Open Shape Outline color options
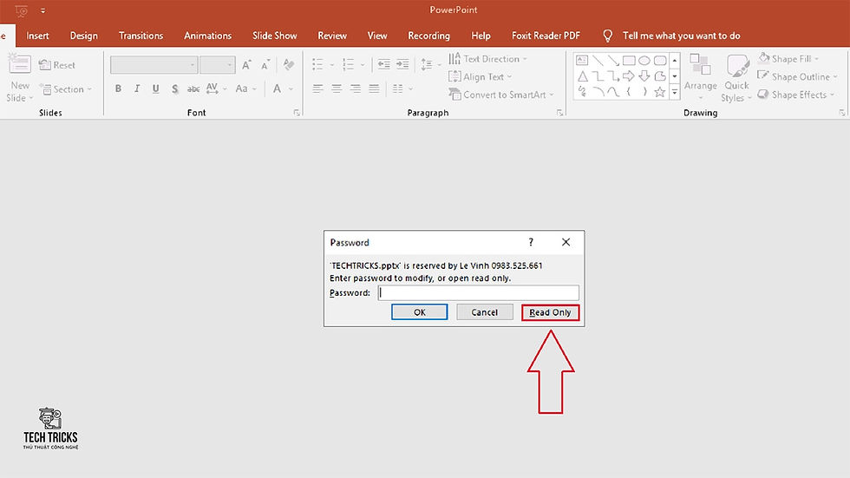Image resolution: width=850 pixels, height=478 pixels. pos(797,76)
